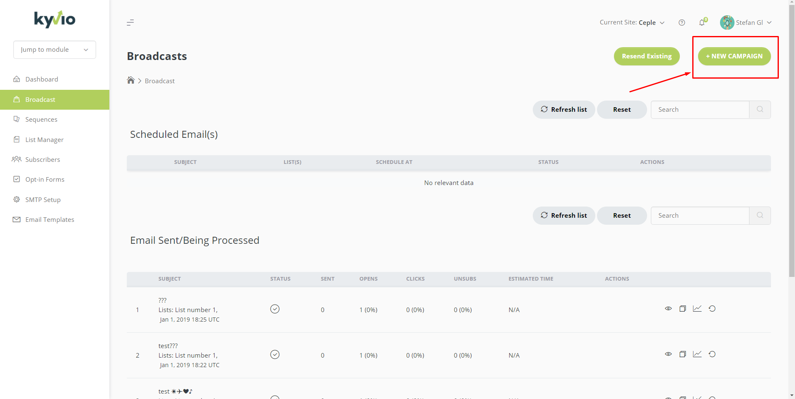Click the Kyvio logo
The width and height of the screenshot is (795, 399).
[55, 19]
